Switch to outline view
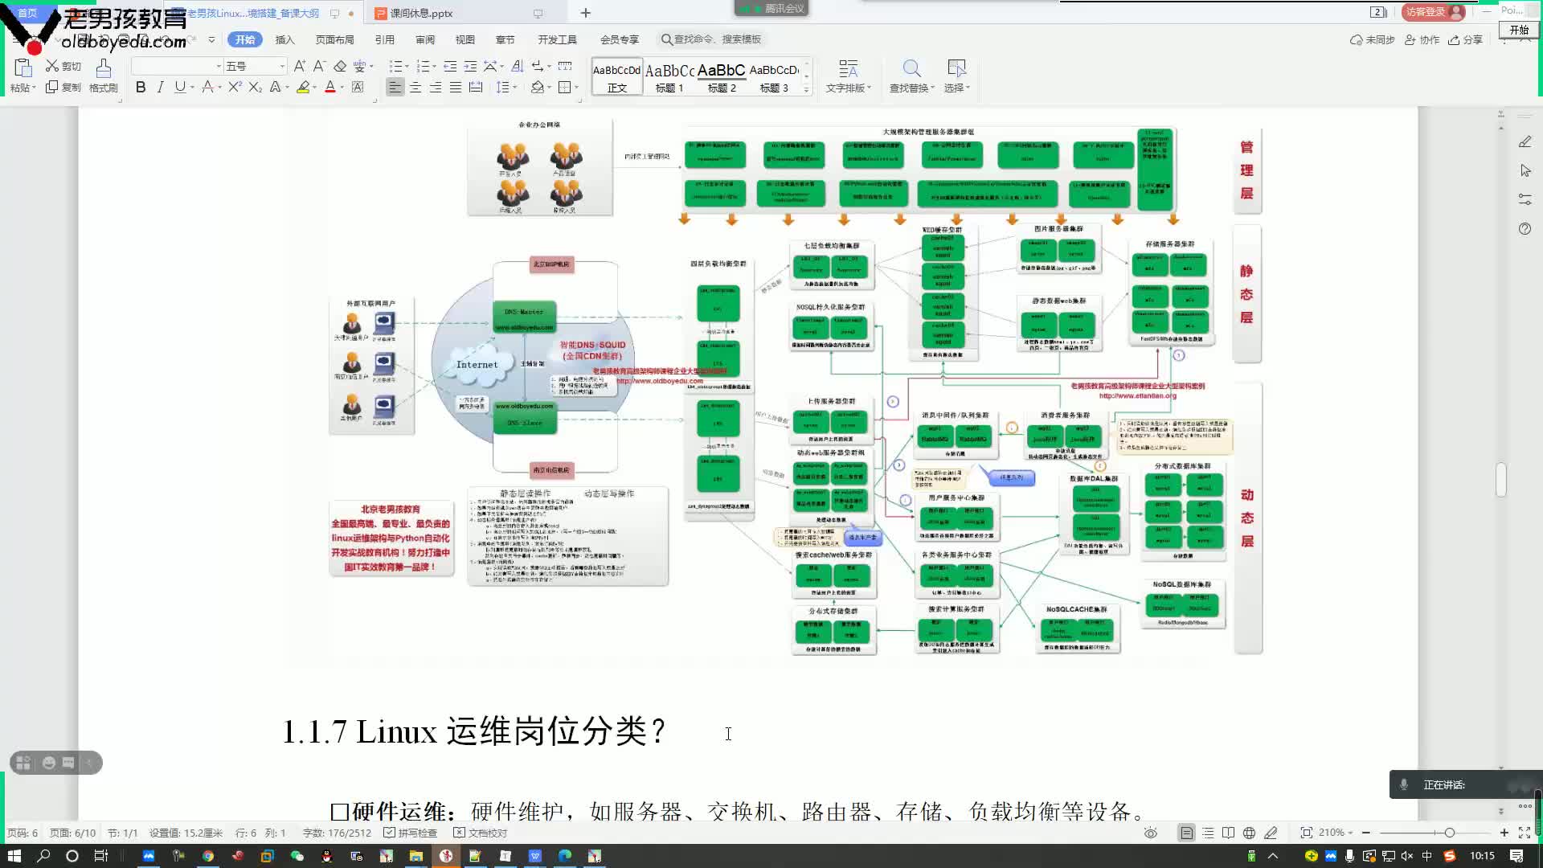This screenshot has width=1543, height=868. tap(1208, 833)
